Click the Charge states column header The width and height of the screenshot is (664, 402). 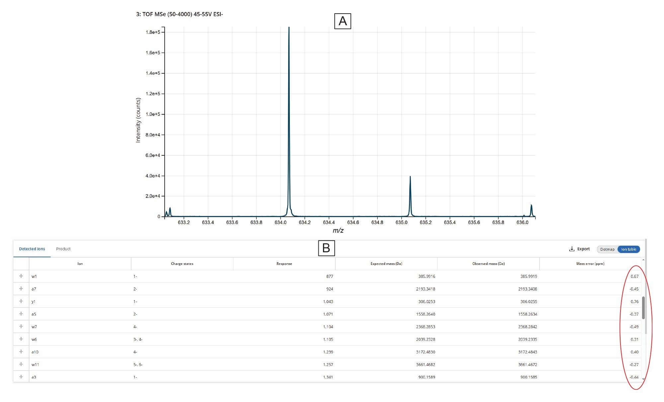(182, 264)
